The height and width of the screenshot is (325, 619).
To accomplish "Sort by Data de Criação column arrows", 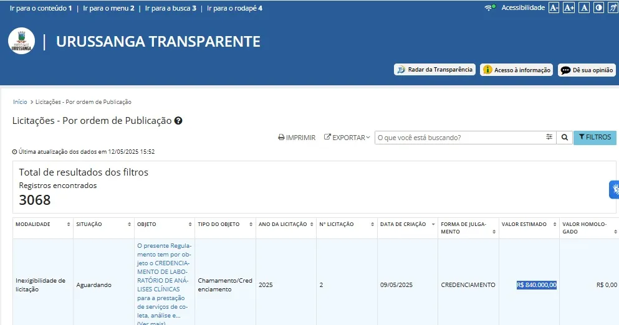I will [433, 224].
